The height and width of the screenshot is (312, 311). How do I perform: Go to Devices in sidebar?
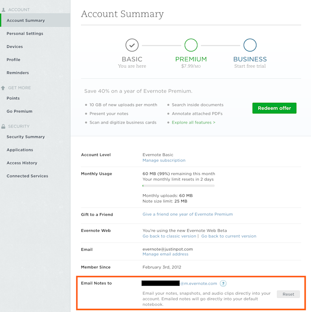point(15,47)
